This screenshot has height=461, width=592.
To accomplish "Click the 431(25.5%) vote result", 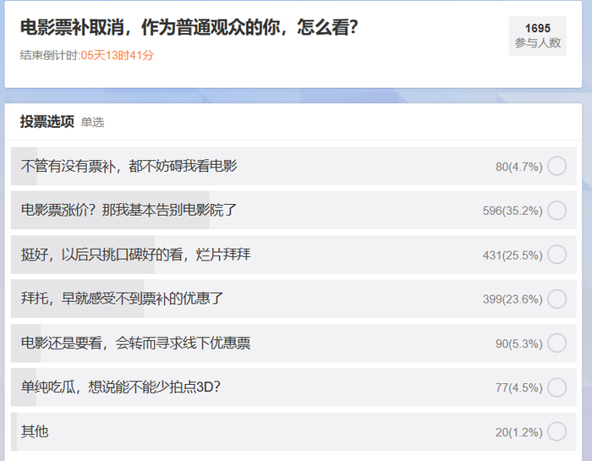I will pos(512,255).
